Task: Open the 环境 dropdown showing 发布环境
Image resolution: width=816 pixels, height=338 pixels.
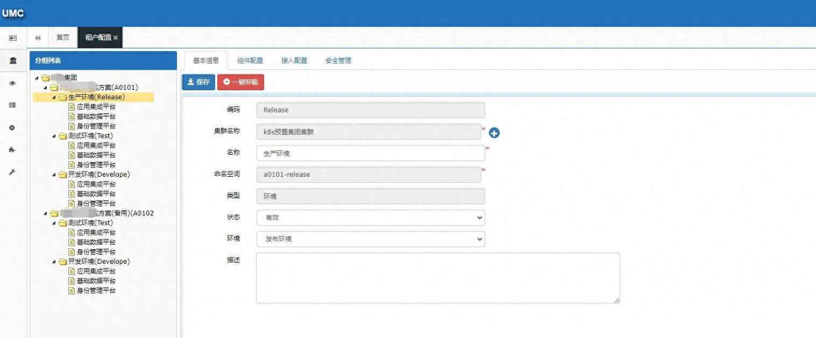Action: coord(371,239)
